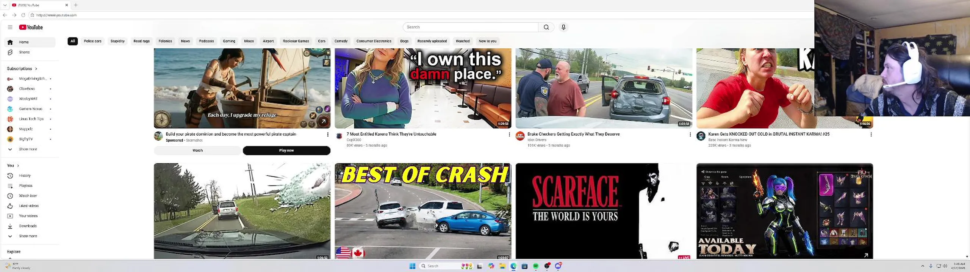The image size is (970, 272).
Task: Select the Felonies filter chip
Action: [165, 41]
